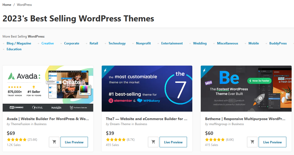The width and height of the screenshot is (294, 155).
Task: Add The7 theme to cart
Action: pyautogui.click(x=153, y=142)
